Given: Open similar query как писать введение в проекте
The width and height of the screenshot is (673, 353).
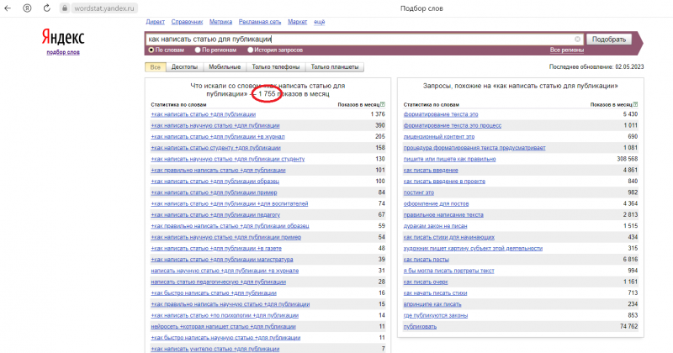Looking at the screenshot, I should (444, 182).
